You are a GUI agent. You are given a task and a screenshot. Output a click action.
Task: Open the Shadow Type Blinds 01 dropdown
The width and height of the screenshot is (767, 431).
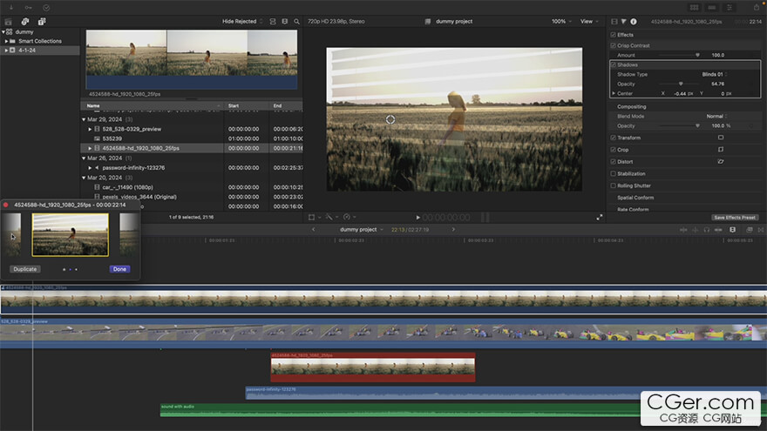tap(715, 74)
